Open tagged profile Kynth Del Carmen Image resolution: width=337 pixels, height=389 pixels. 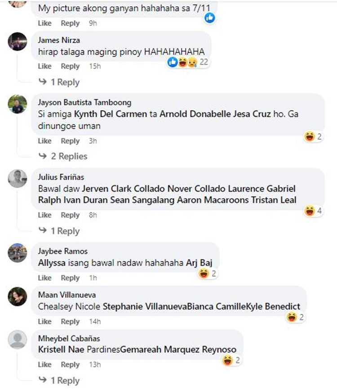[111, 114]
